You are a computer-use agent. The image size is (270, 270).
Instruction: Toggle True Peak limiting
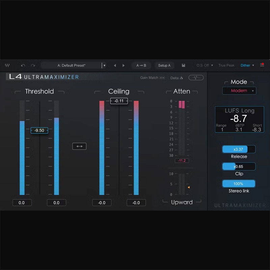tap(226, 65)
